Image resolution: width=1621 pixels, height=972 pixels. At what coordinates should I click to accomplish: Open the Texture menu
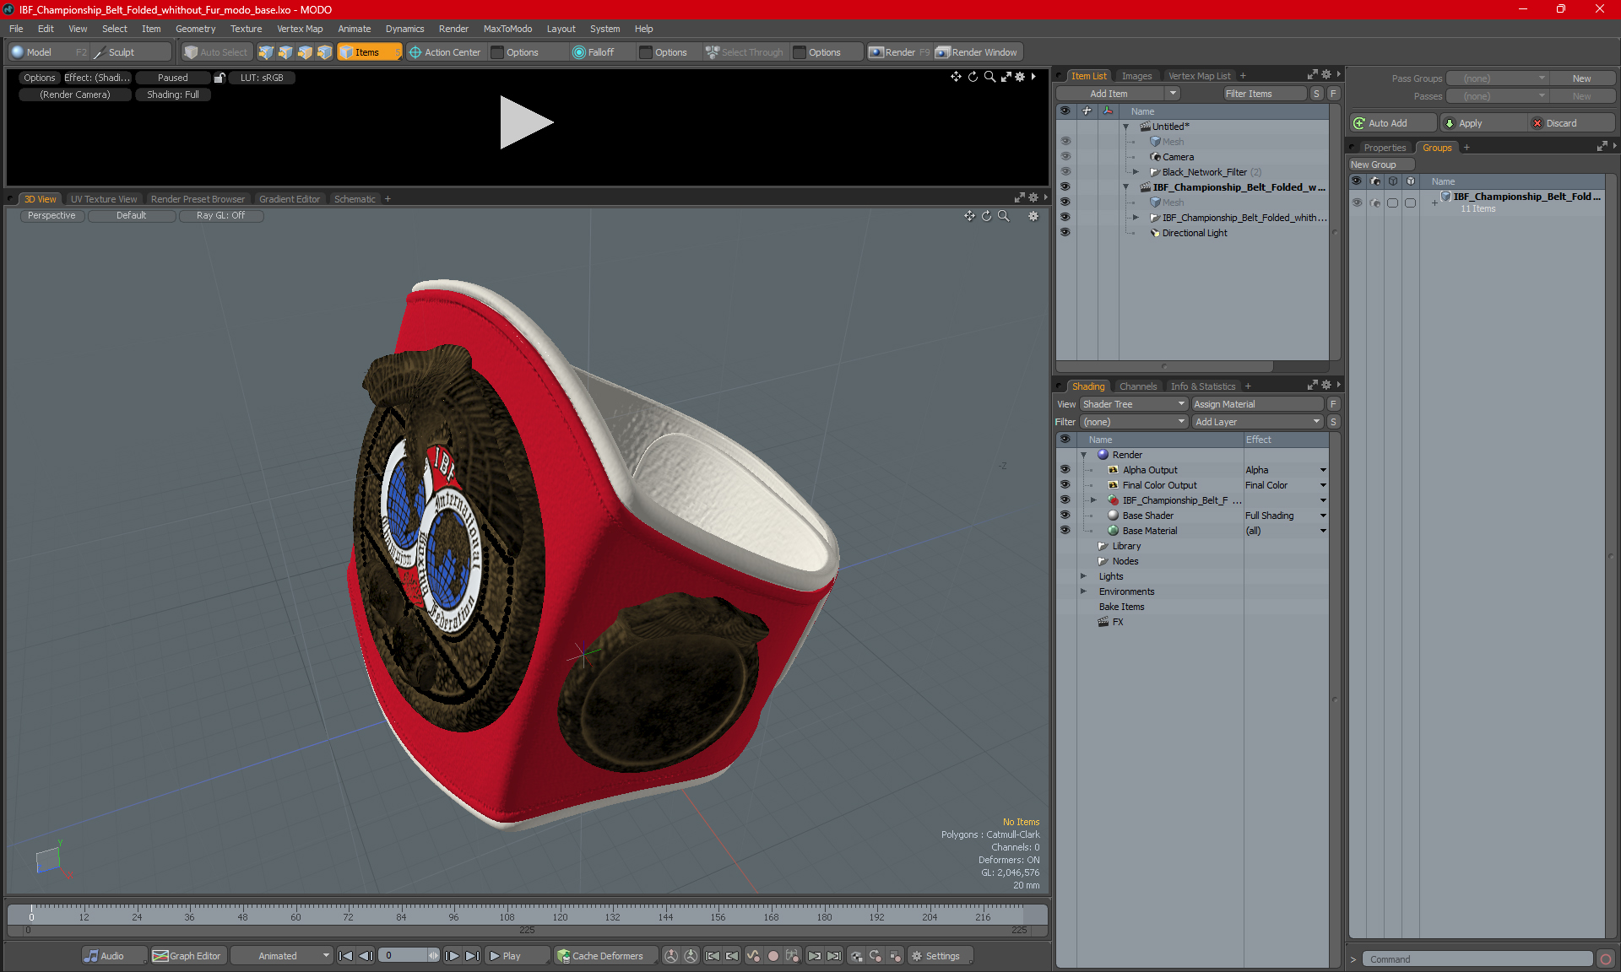point(246,29)
